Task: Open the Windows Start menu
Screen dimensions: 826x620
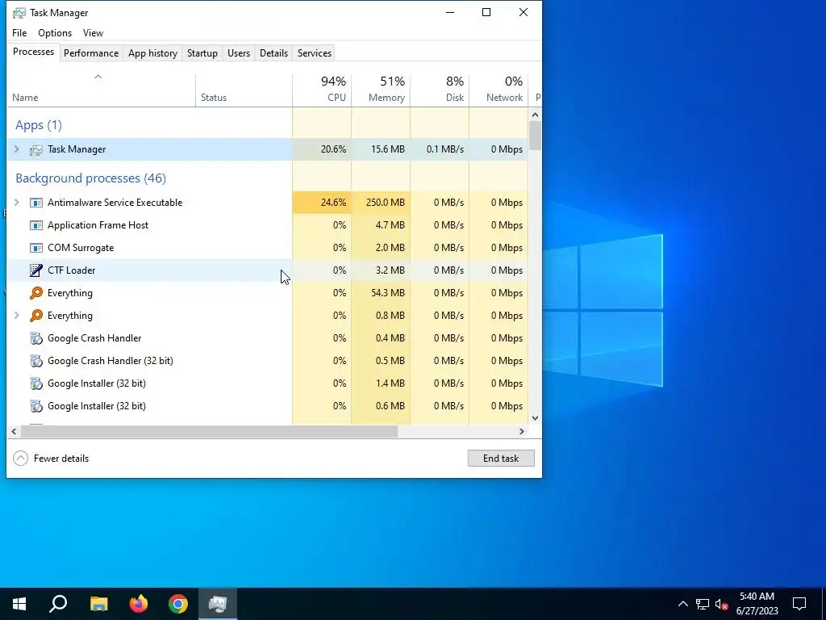Action: point(19,604)
